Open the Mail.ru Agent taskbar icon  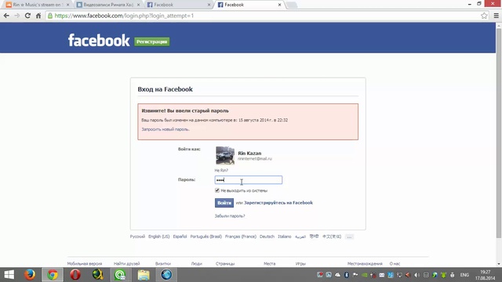pyautogui.click(x=120, y=275)
